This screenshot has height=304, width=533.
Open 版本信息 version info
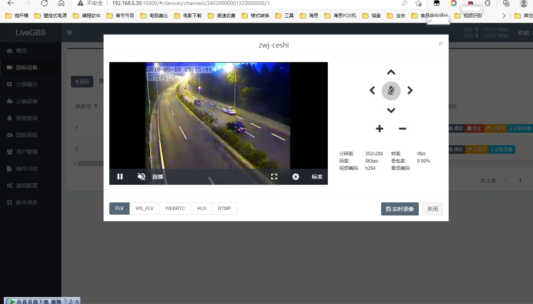pyautogui.click(x=31, y=202)
